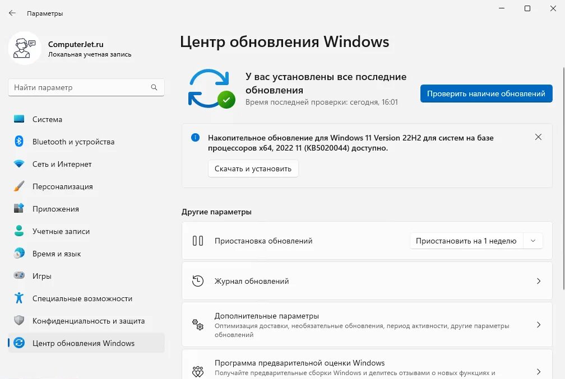
Task: Click the Найти параметр search field
Action: pyautogui.click(x=86, y=87)
